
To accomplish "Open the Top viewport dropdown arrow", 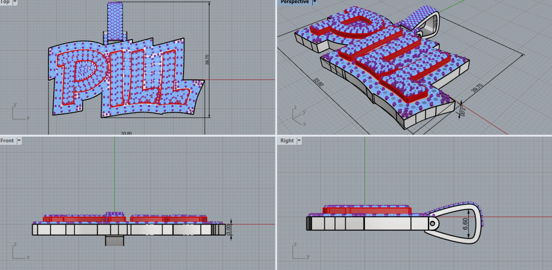I will point(15,2).
